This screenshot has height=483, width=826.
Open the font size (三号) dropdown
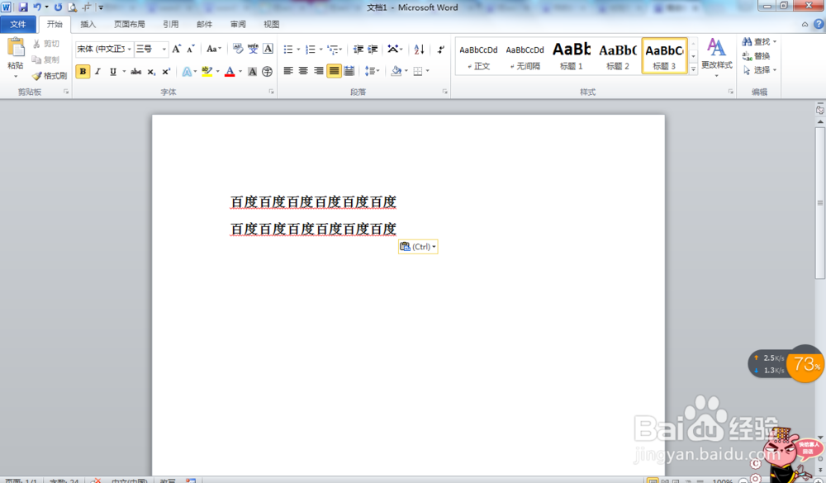[x=164, y=49]
